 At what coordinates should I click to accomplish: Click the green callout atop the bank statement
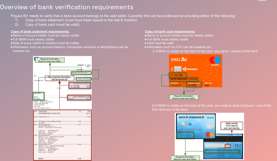(50, 60)
